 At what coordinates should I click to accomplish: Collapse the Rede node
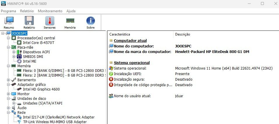[x=8, y=112]
